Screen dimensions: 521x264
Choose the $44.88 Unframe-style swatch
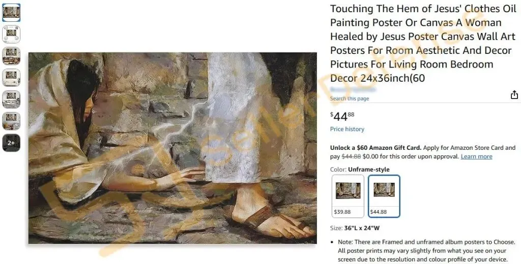point(384,196)
